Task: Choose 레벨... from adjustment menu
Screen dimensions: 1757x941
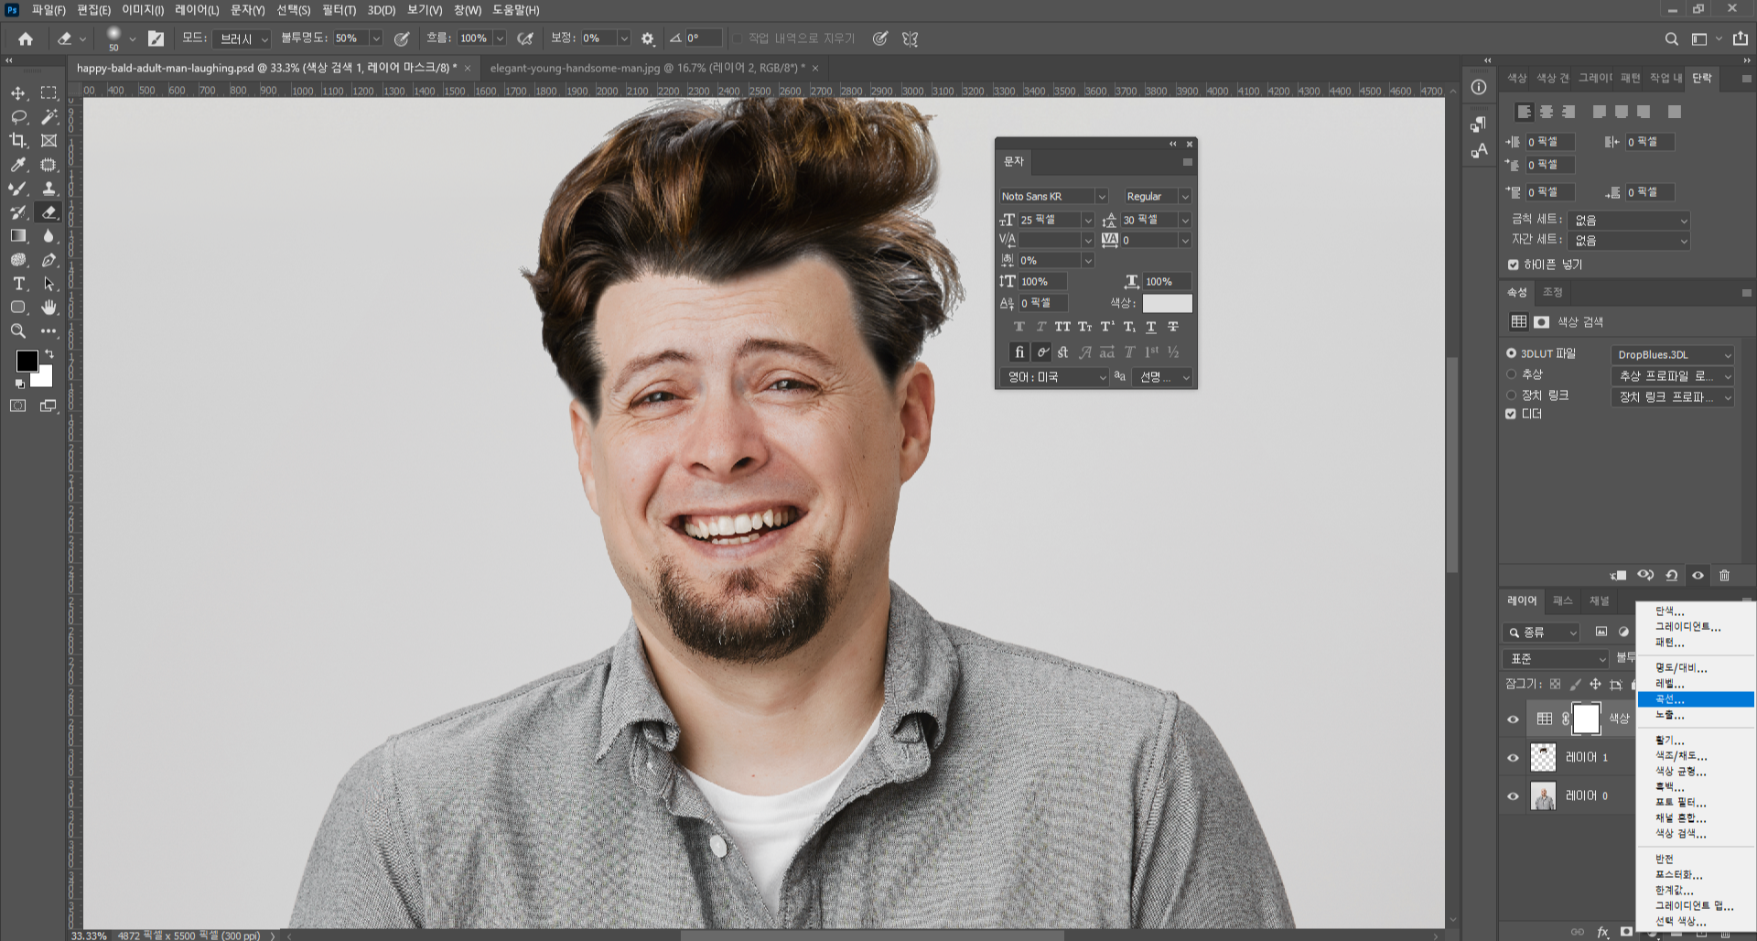Action: (1695, 684)
